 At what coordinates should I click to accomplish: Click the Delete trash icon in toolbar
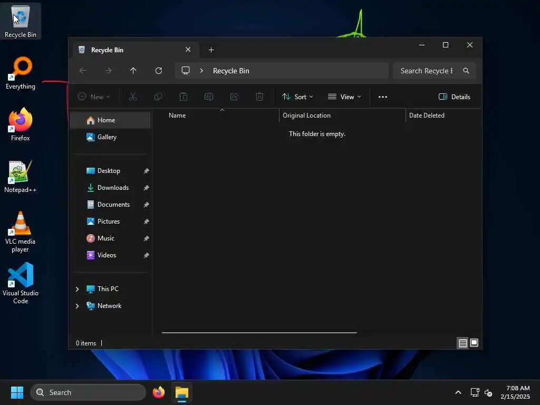[259, 97]
